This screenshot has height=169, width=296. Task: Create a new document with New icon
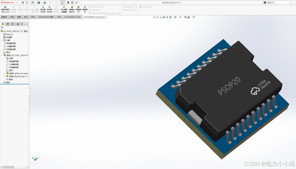point(27,2)
